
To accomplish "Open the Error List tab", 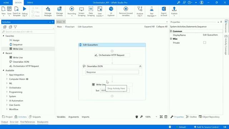I will point(14,122).
